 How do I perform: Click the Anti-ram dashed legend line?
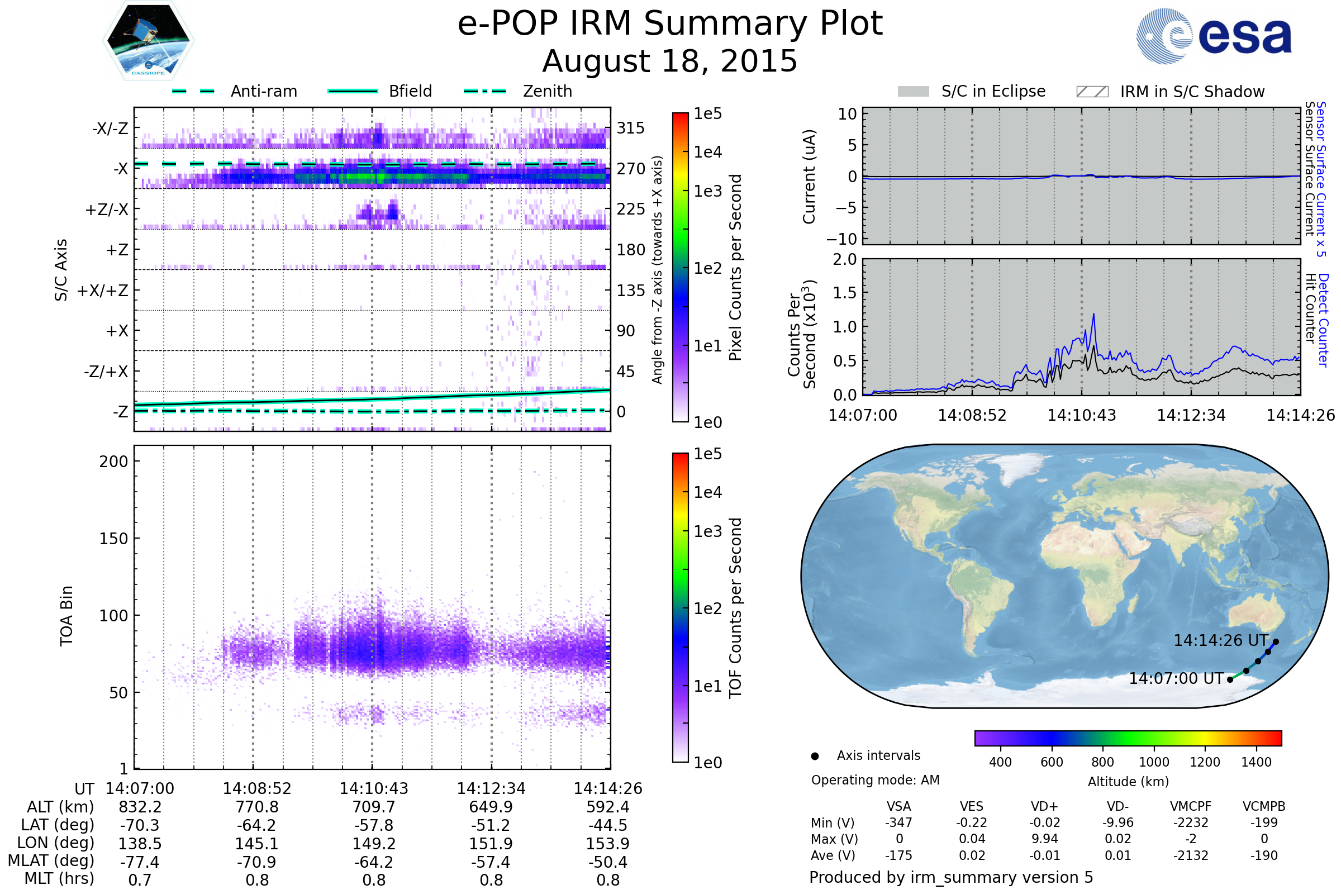[193, 91]
